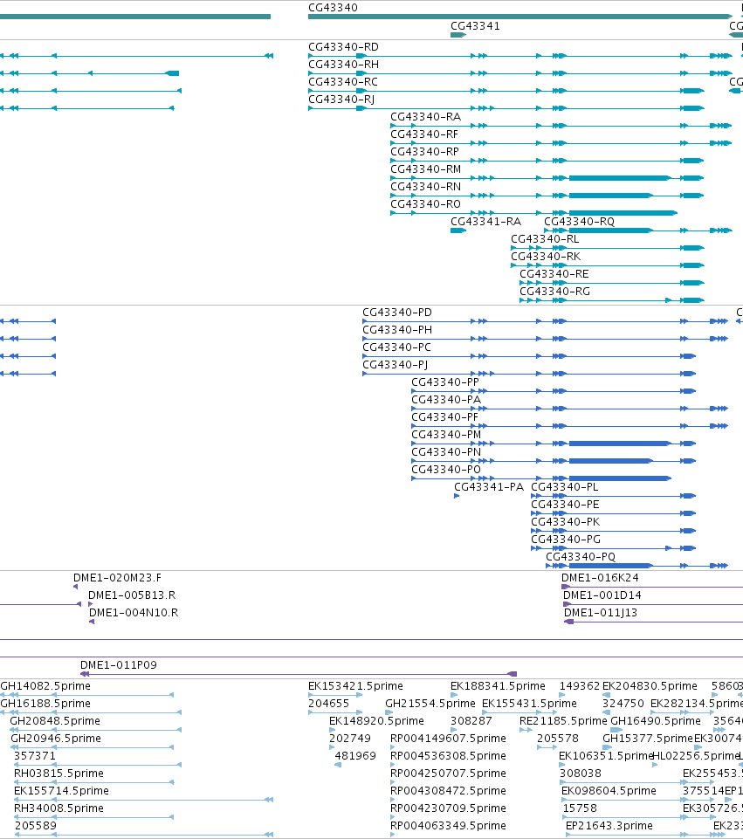The height and width of the screenshot is (839, 743).
Task: Select protein CG43340-PM
Action: [x=446, y=435]
